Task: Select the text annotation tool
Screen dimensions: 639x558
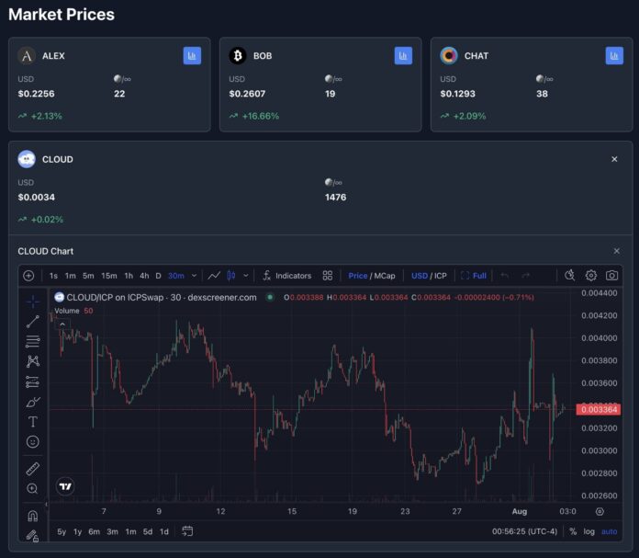Action: click(x=33, y=422)
